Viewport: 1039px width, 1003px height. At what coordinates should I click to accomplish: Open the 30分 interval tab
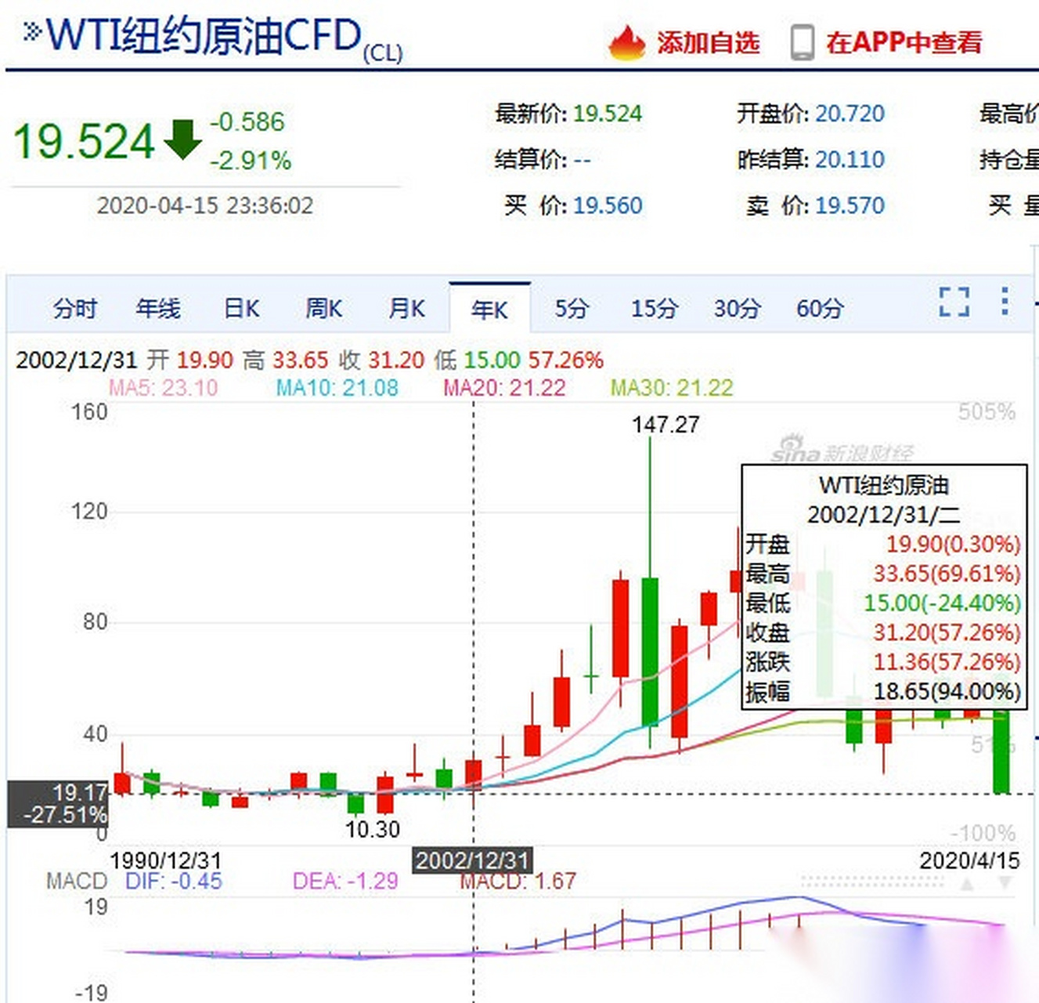[x=737, y=309]
